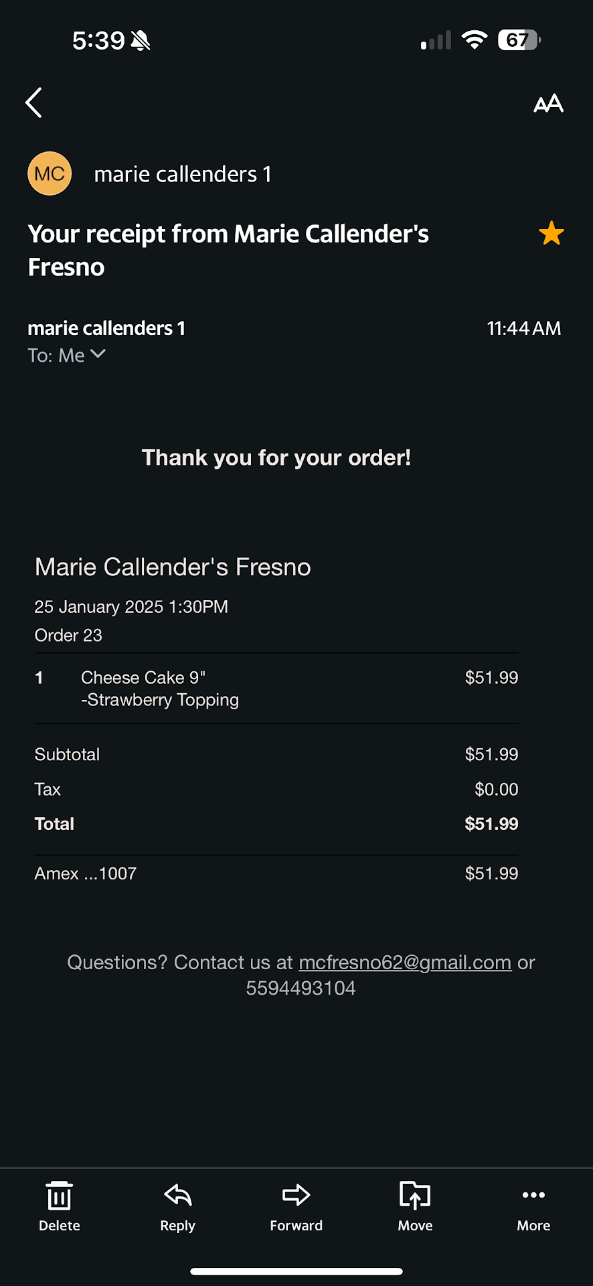Screen dimensions: 593x1286
Task: Tap the phone number 5594493104
Action: 301,989
